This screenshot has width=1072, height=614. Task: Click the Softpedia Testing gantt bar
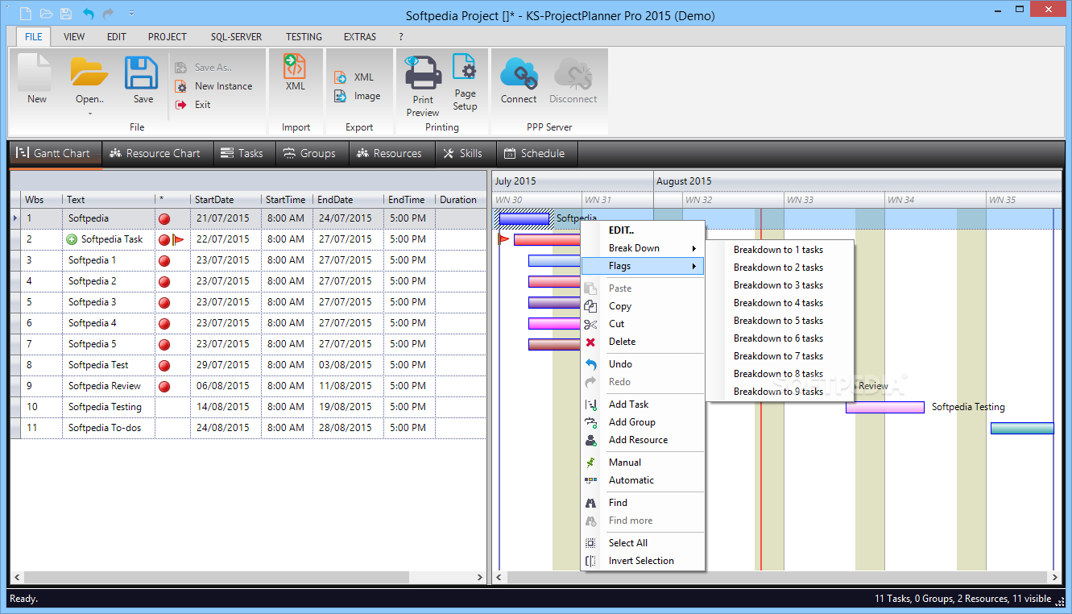[x=884, y=408]
